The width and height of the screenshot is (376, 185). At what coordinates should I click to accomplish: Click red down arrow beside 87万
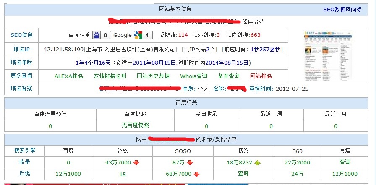pos(190,163)
